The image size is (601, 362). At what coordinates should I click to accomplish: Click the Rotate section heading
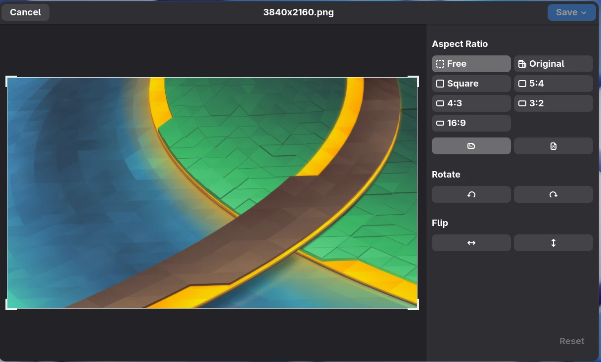[x=446, y=175]
